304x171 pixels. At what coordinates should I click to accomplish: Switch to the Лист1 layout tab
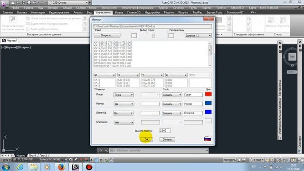32,155
